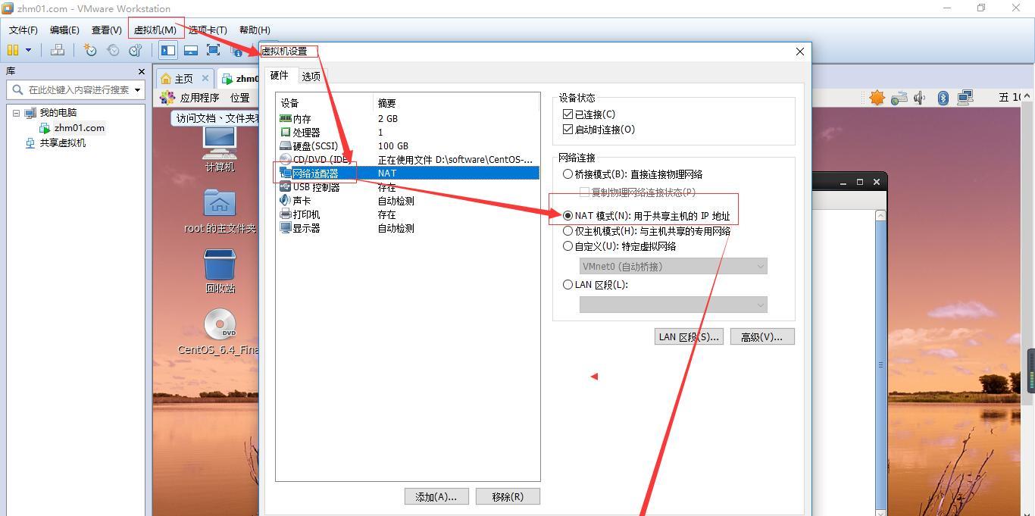This screenshot has height=516, width=1035.
Task: Click the volume speaker icon in guest panel
Action: [x=920, y=98]
